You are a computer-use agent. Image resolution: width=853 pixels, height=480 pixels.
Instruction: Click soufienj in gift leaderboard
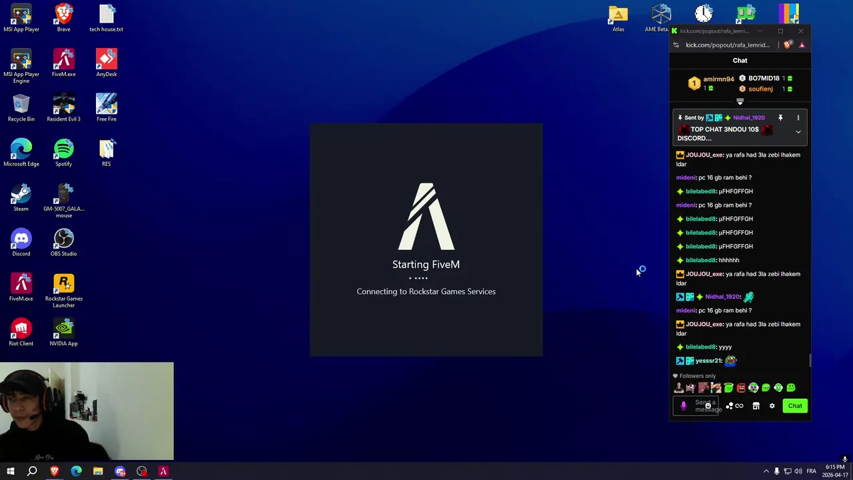pos(760,89)
